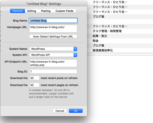Click the recent posts count field

[x=34, y=78]
